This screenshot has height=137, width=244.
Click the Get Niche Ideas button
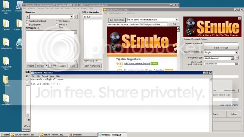tap(117, 20)
